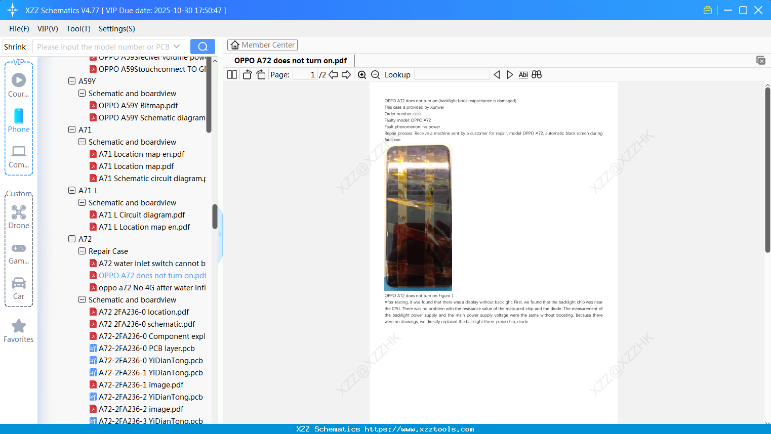Open the Favorites star section
The height and width of the screenshot is (434, 771).
click(19, 331)
